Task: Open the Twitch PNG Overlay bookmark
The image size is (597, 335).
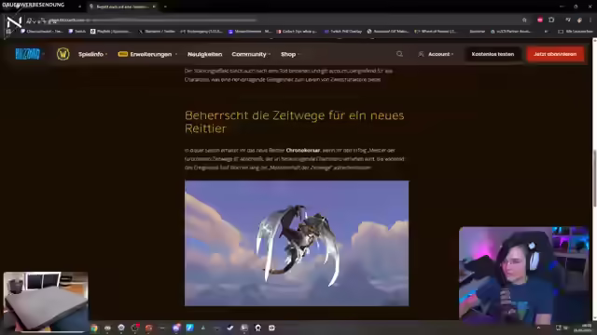Action: 342,31
